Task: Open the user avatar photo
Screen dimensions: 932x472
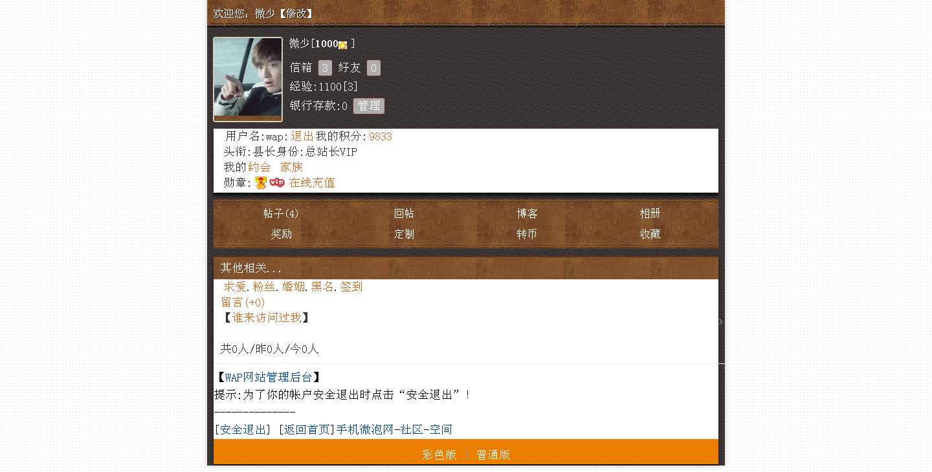Action: (248, 80)
